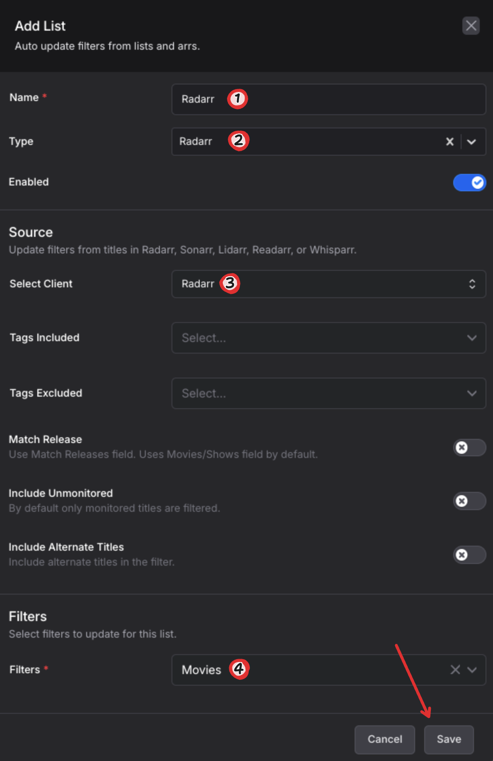493x761 pixels.
Task: Open the Tags Excluded selector
Action: tap(328, 393)
